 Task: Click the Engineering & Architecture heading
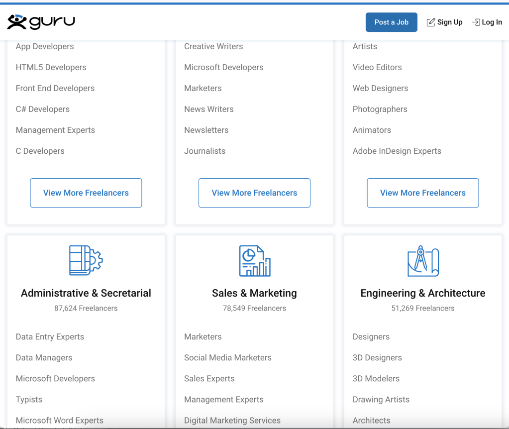coord(422,293)
